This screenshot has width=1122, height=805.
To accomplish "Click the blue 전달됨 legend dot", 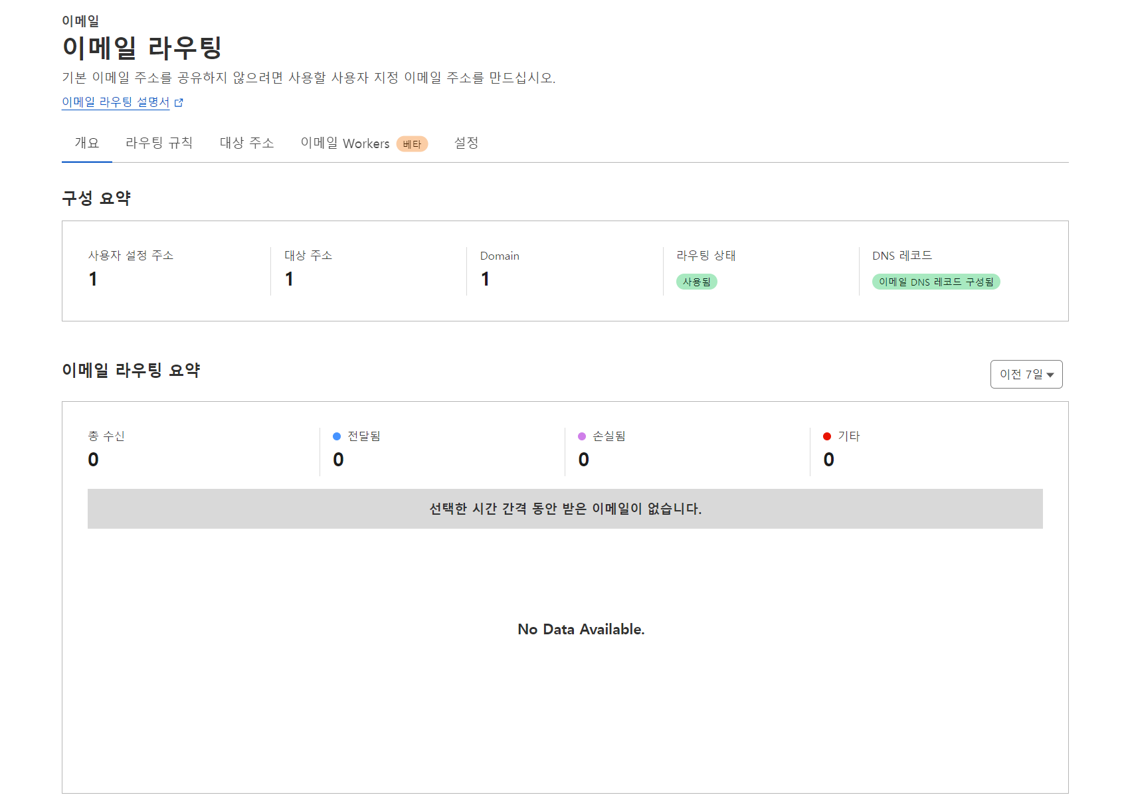I will (x=337, y=436).
